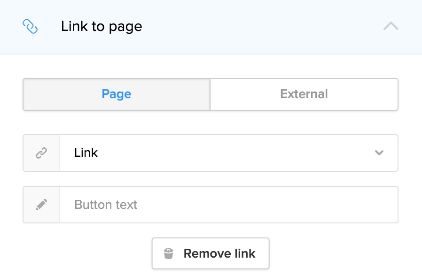Viewport: 422px width, 275px height.
Task: Click the blue chain icon in header
Action: 30,27
